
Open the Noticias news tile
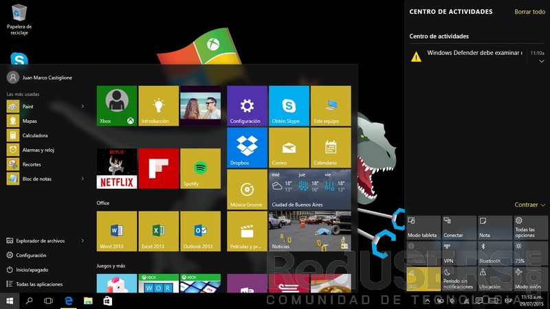tap(310, 231)
